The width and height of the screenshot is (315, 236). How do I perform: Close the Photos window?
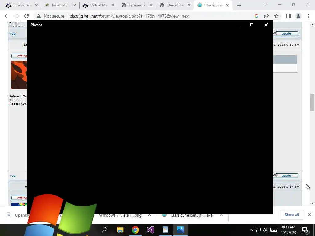tap(266, 25)
